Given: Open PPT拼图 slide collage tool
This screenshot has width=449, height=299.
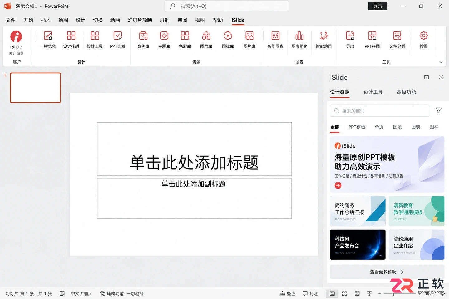Looking at the screenshot, I should (372, 40).
